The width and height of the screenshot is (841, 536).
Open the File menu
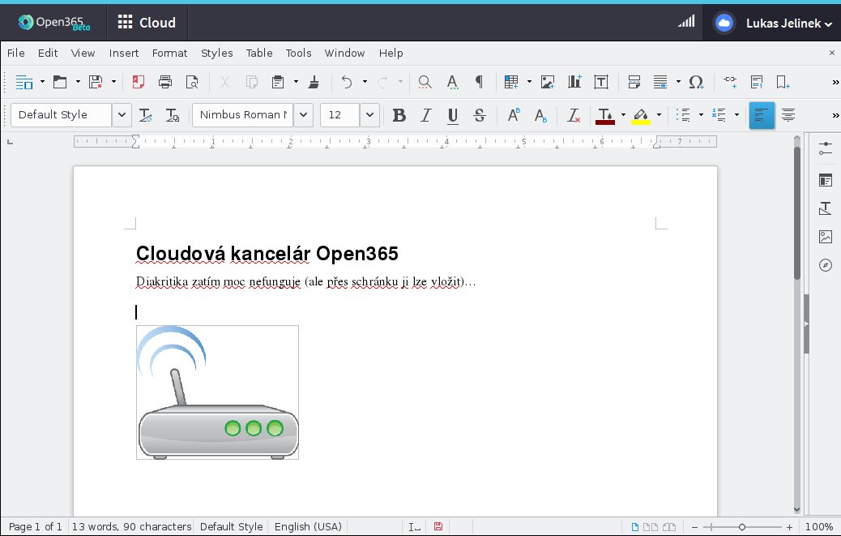pyautogui.click(x=16, y=54)
